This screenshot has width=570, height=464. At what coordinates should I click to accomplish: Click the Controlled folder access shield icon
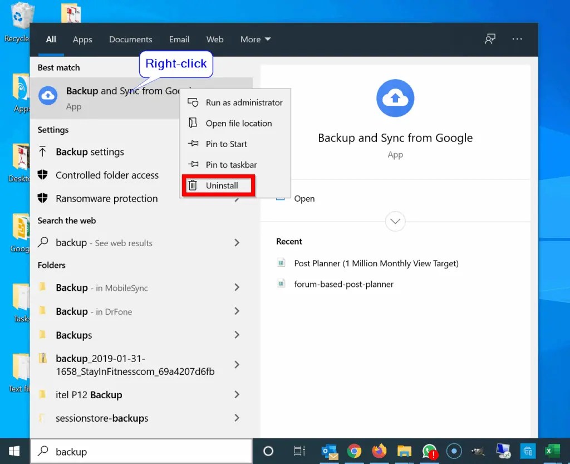[x=43, y=175]
